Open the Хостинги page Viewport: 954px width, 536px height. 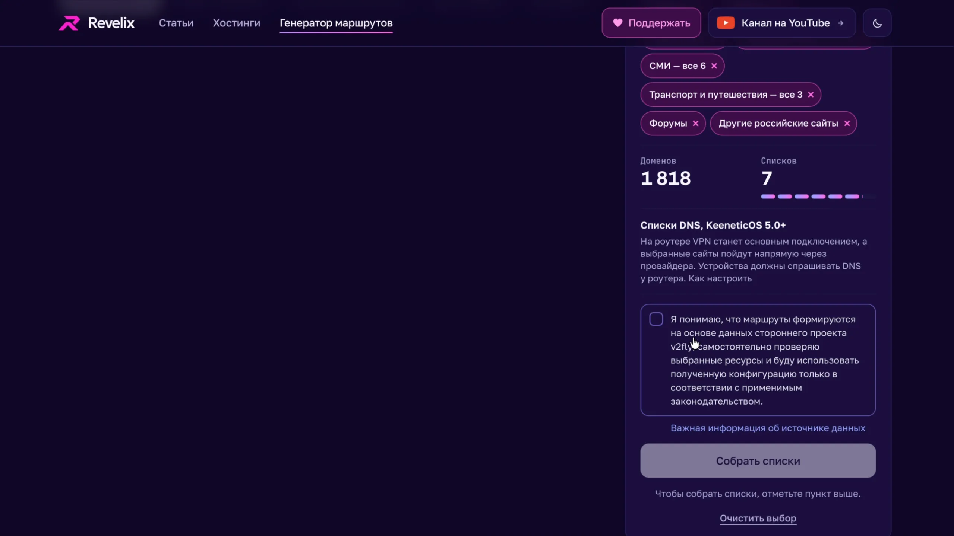coord(236,23)
